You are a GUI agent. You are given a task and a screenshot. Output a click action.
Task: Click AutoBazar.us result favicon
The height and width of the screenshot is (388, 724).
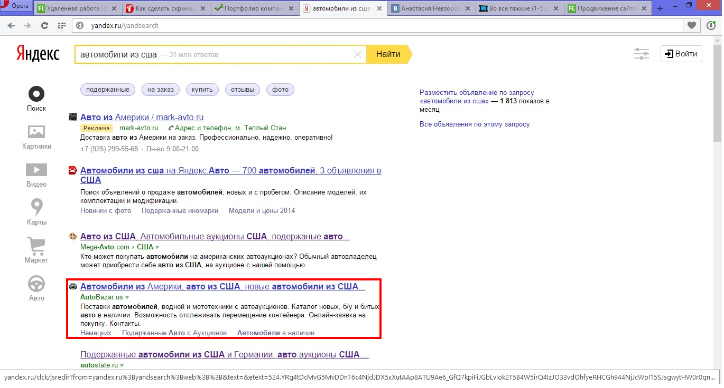[x=73, y=287]
